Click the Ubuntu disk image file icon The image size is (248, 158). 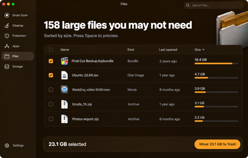(64, 75)
